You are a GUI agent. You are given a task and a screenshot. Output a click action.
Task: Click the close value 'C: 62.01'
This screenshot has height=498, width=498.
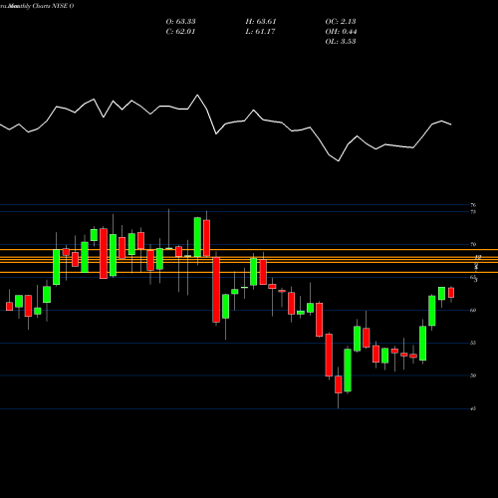tap(180, 32)
